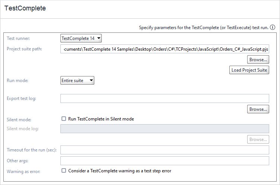Click the 'Silent mode:' label
The image size is (280, 185).
coord(19,120)
